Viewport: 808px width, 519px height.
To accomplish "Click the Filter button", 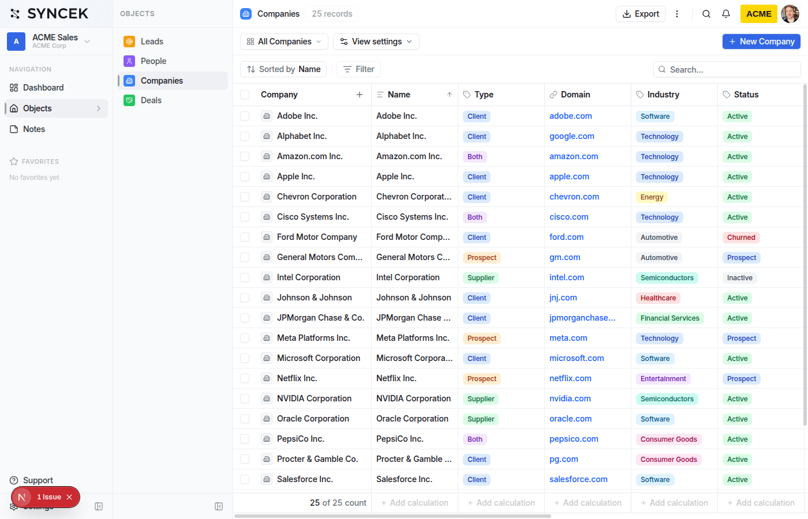I will 358,69.
